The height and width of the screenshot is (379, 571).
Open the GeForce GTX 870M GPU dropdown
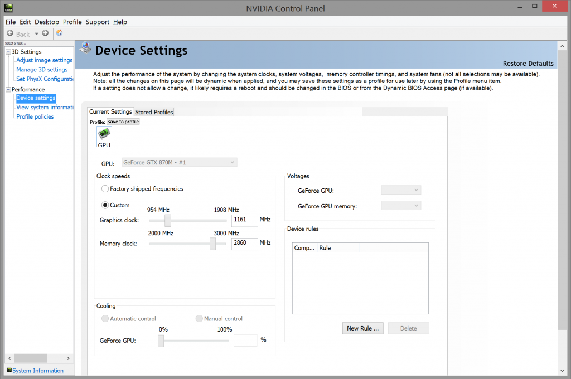[178, 162]
